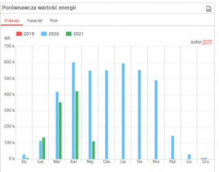Viewport: 219px width, 172px height.
Task: Toggle the 2020 blue legend swatch
Action: point(44,34)
